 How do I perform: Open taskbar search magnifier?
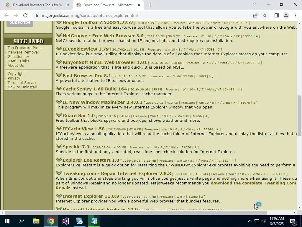[x=21, y=221]
